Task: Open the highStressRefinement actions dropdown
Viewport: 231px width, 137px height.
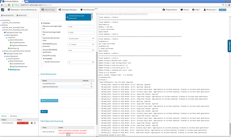Action: [x=87, y=87]
